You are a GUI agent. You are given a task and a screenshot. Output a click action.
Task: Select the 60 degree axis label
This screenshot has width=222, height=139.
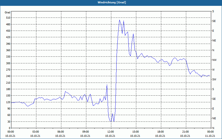(x=9, y=115)
